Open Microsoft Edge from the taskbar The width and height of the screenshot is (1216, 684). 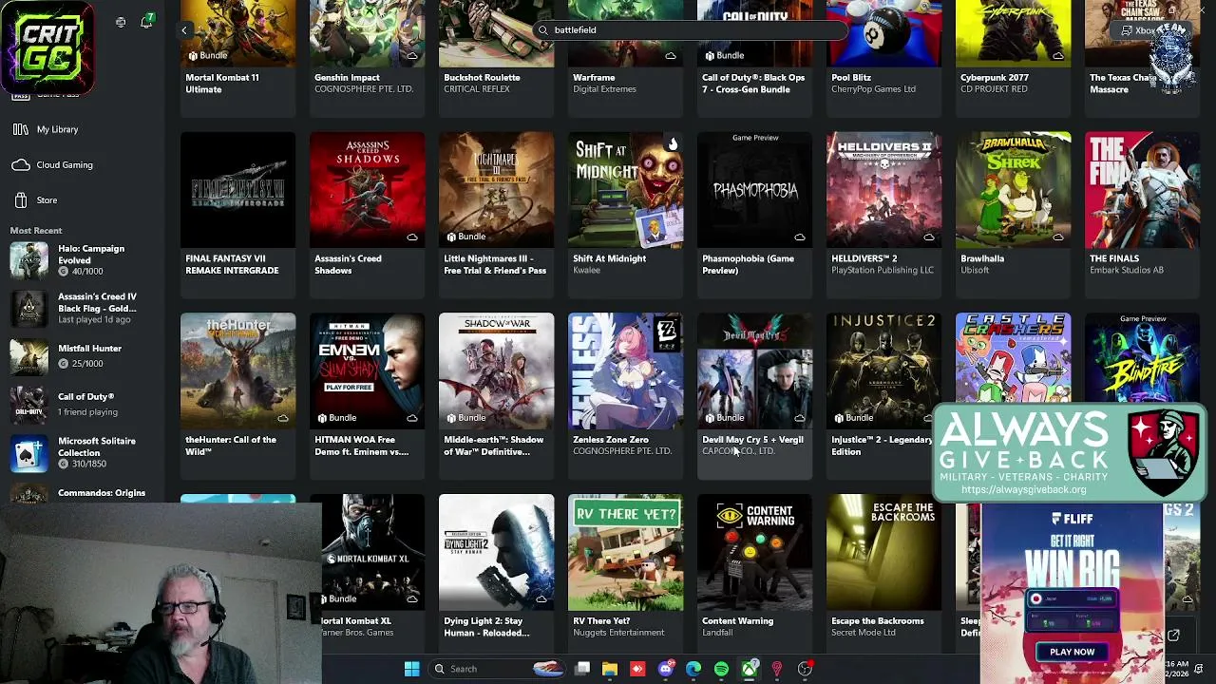pos(693,669)
